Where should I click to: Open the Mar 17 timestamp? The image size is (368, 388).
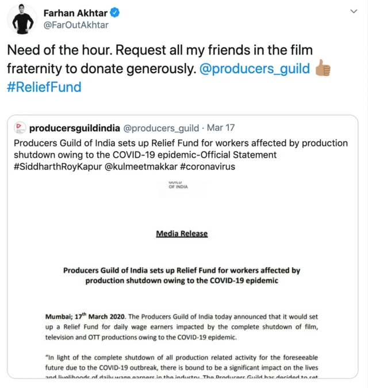tap(220, 127)
